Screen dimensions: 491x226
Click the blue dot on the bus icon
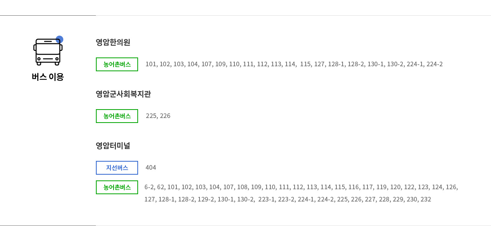59,39
